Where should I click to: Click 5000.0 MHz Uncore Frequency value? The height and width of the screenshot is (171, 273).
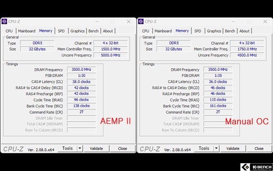(x=111, y=55)
